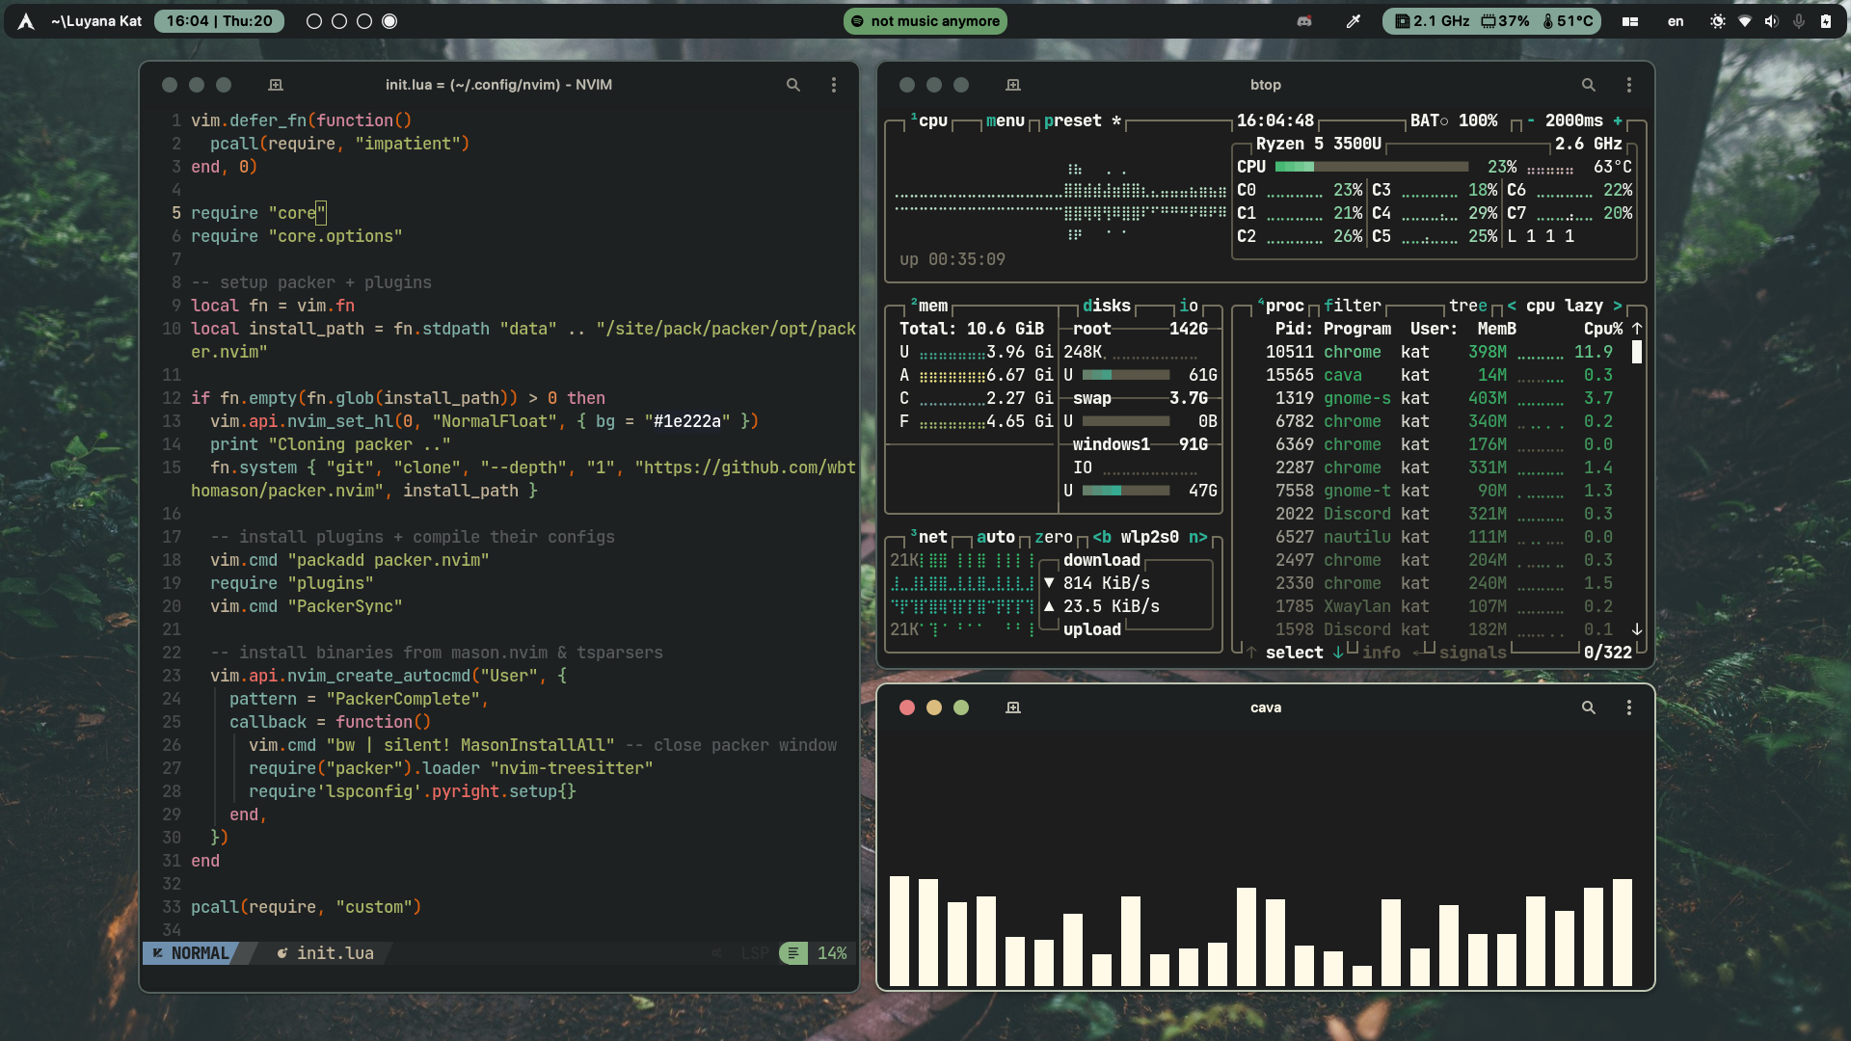Viewport: 1851px width, 1041px height.
Task: Switch to next network interface with n
Action: 1198,537
